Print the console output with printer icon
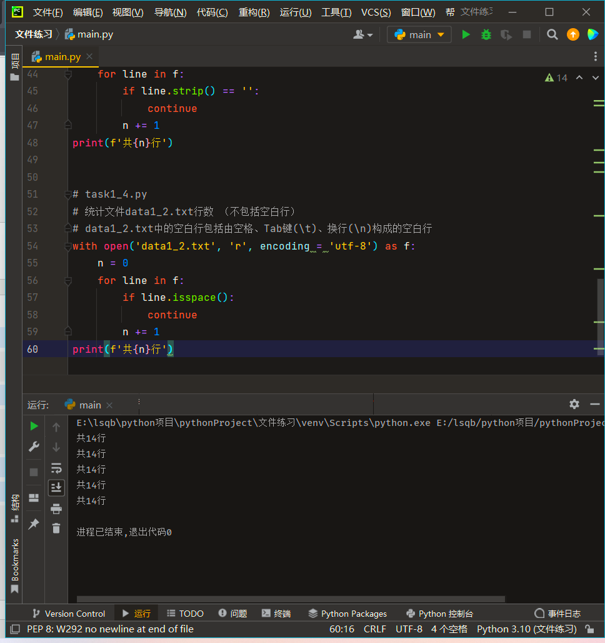605x643 pixels. tap(56, 509)
